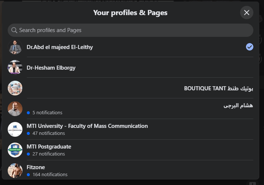Switch to Dr-Hesham Elborgy profile

coord(51,68)
